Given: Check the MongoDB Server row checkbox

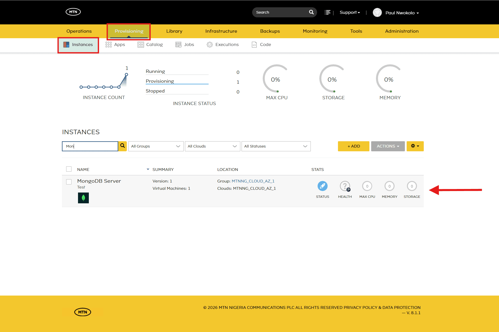Looking at the screenshot, I should pyautogui.click(x=69, y=182).
